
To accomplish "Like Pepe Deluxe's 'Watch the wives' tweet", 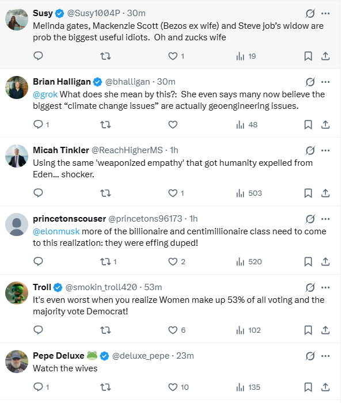I will [x=172, y=387].
